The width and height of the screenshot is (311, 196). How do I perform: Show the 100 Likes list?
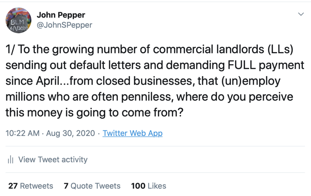click(149, 186)
